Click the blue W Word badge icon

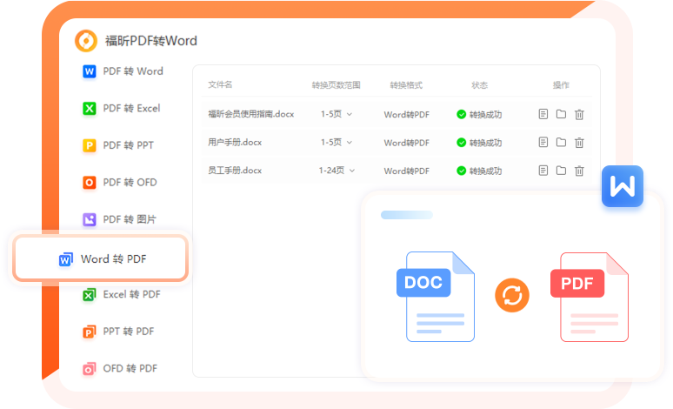click(623, 186)
